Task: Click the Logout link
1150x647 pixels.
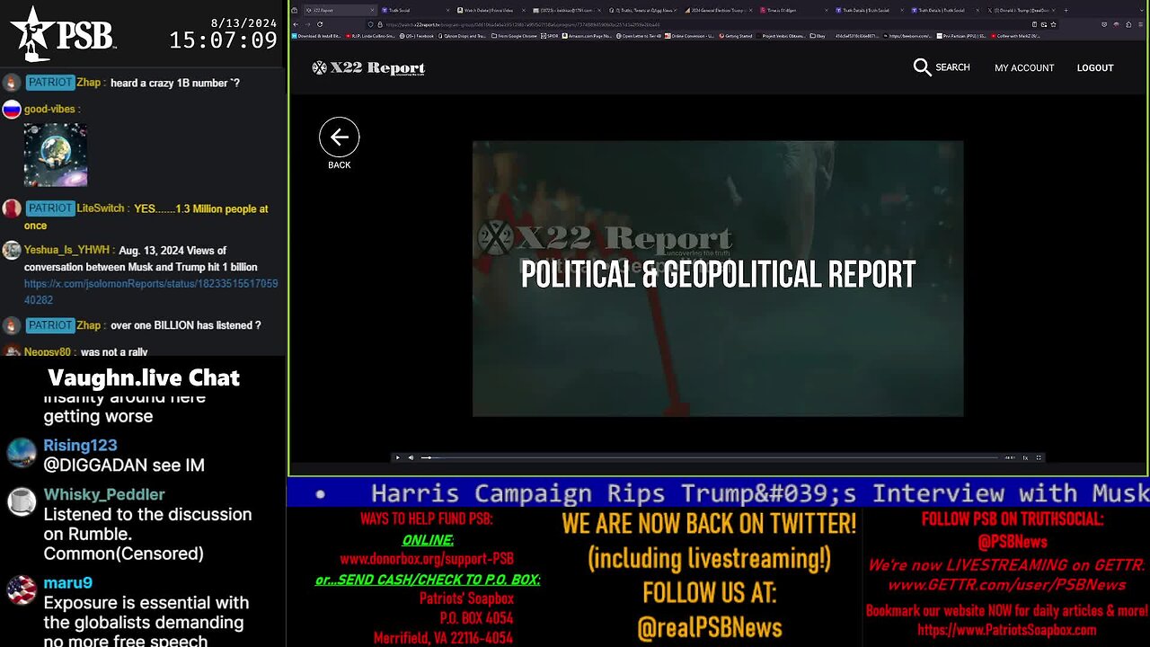Action: coord(1095,67)
